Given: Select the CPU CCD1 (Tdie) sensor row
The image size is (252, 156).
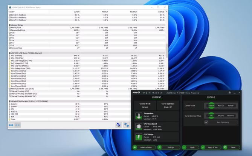Looking at the screenshot, I should click(87, 58).
